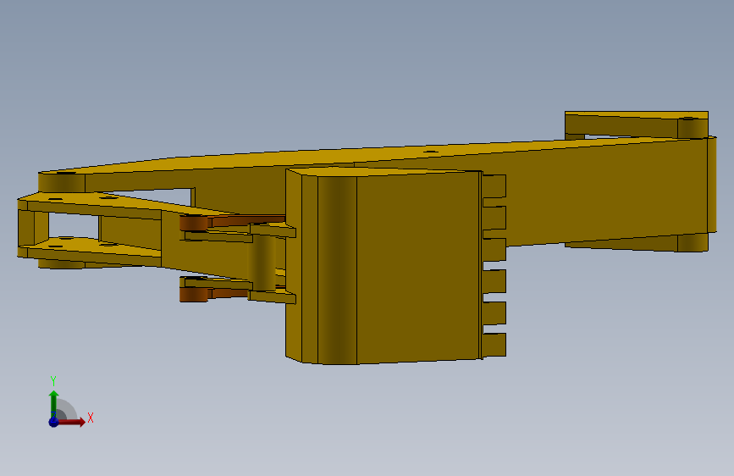734x476 pixels.
Task: Select the long boom arm side face right of bucket
Action: [607, 191]
